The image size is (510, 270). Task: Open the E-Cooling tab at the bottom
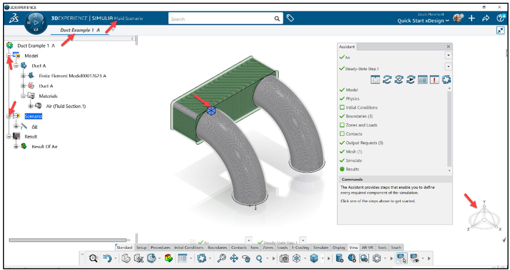pyautogui.click(x=301, y=247)
